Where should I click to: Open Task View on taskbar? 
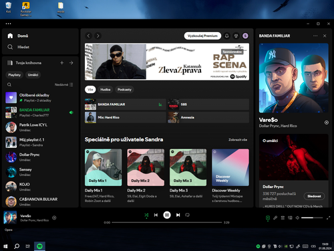pyautogui.click(x=28, y=246)
